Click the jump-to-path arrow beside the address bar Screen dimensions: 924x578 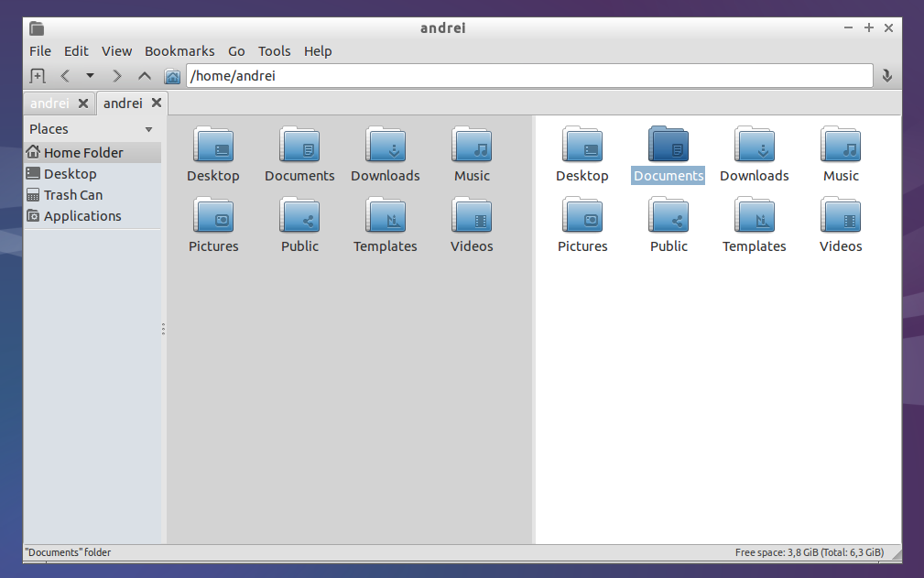[x=886, y=76]
